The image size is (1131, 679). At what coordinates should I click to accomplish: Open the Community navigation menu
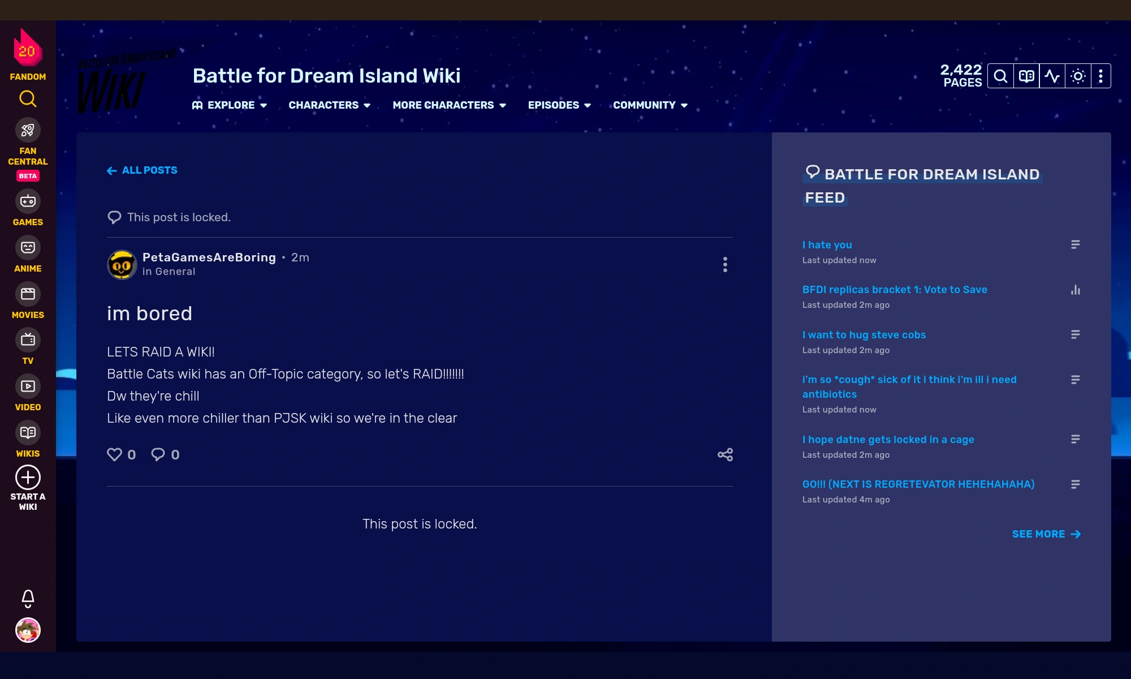point(650,105)
